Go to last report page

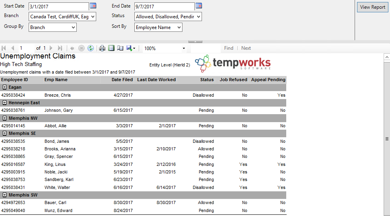click(60, 48)
